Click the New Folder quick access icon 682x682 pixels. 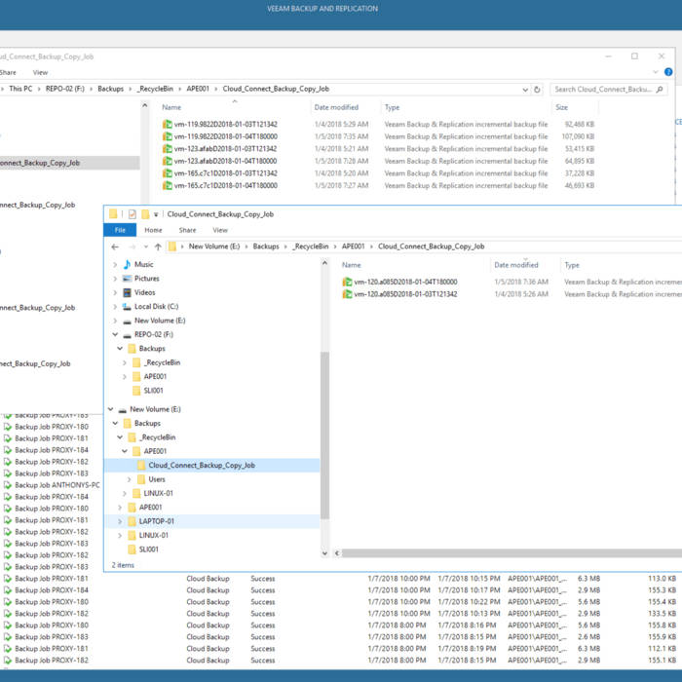(145, 214)
